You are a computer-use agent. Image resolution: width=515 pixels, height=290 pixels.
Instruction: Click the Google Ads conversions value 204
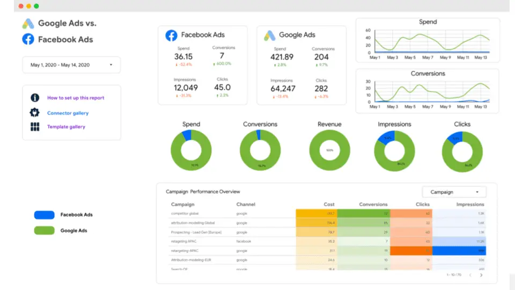click(321, 57)
